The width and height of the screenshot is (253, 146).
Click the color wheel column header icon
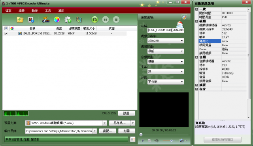12,28
